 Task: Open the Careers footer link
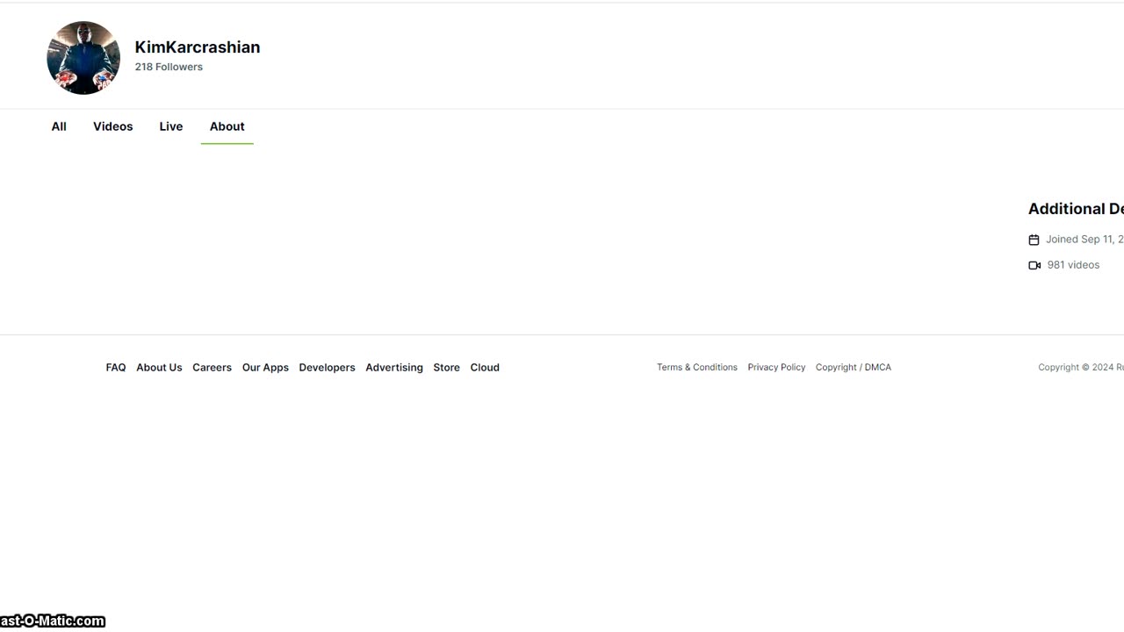pyautogui.click(x=213, y=368)
